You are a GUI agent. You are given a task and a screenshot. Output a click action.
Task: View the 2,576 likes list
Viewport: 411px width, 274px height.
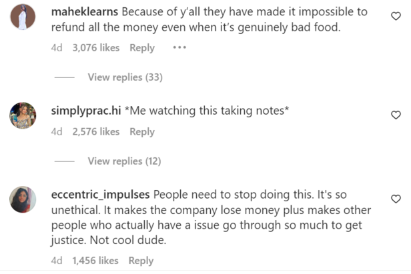coord(95,132)
